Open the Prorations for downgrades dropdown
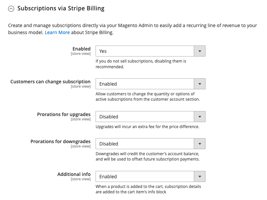The image size is (267, 200). tap(150, 143)
